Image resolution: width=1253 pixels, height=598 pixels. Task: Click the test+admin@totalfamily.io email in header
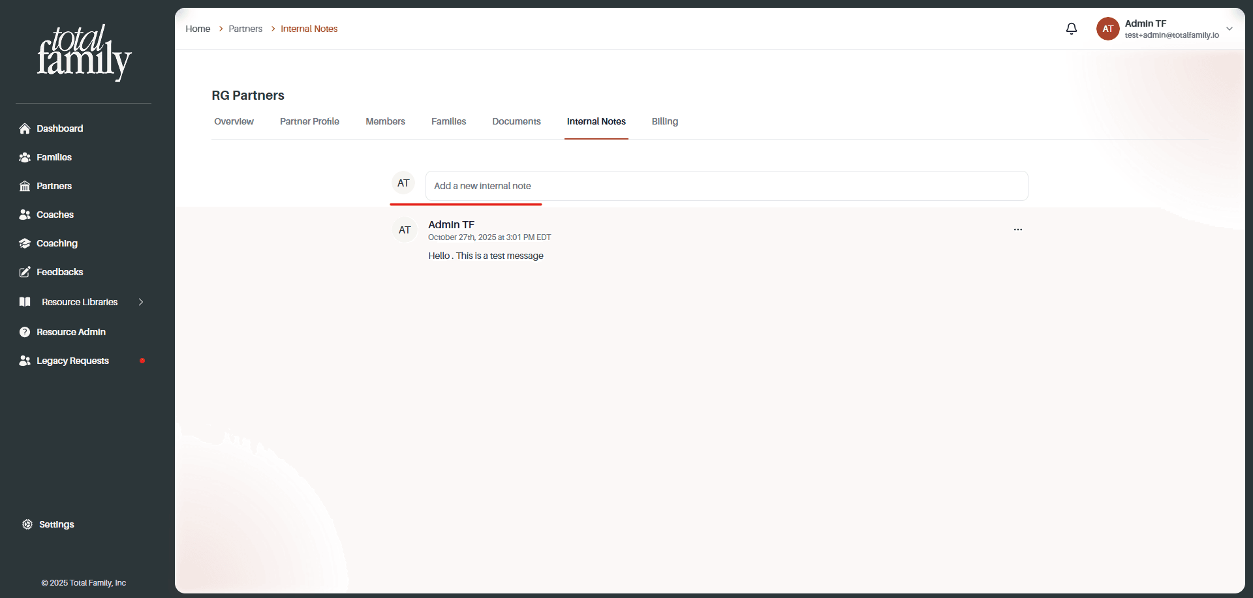point(1171,35)
